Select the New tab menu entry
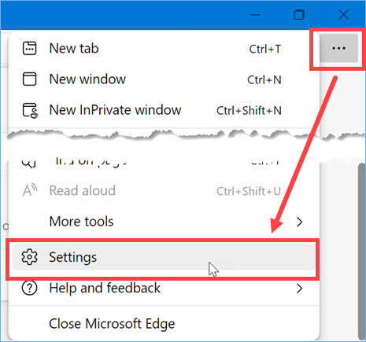 tap(164, 49)
